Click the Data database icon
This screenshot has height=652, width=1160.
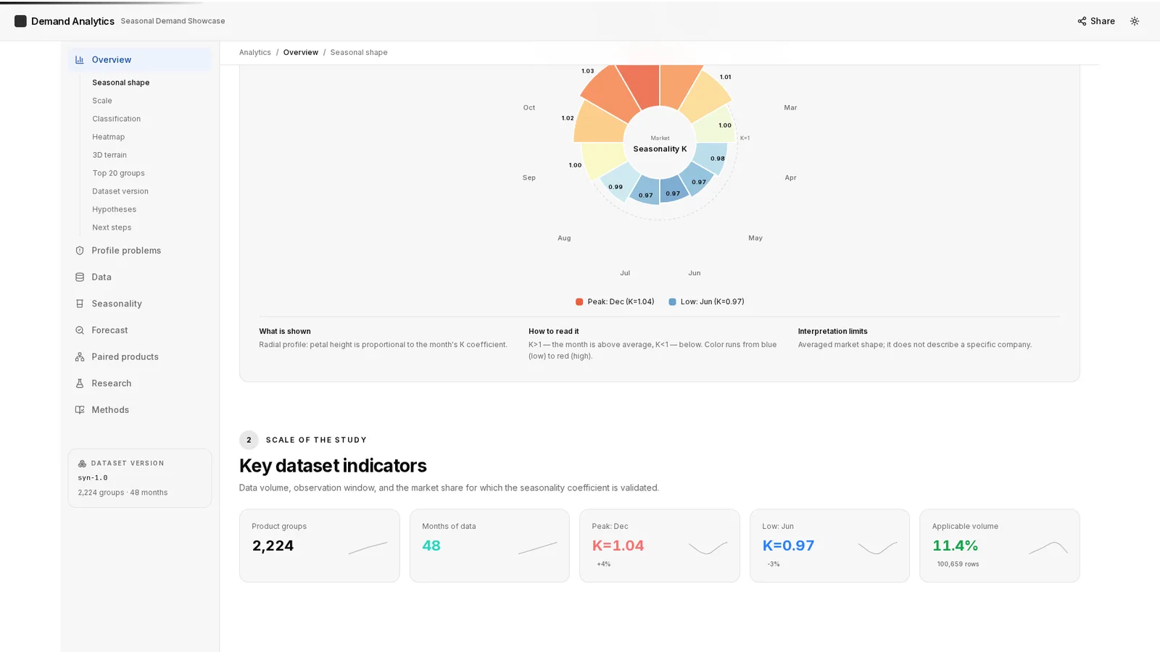click(80, 277)
